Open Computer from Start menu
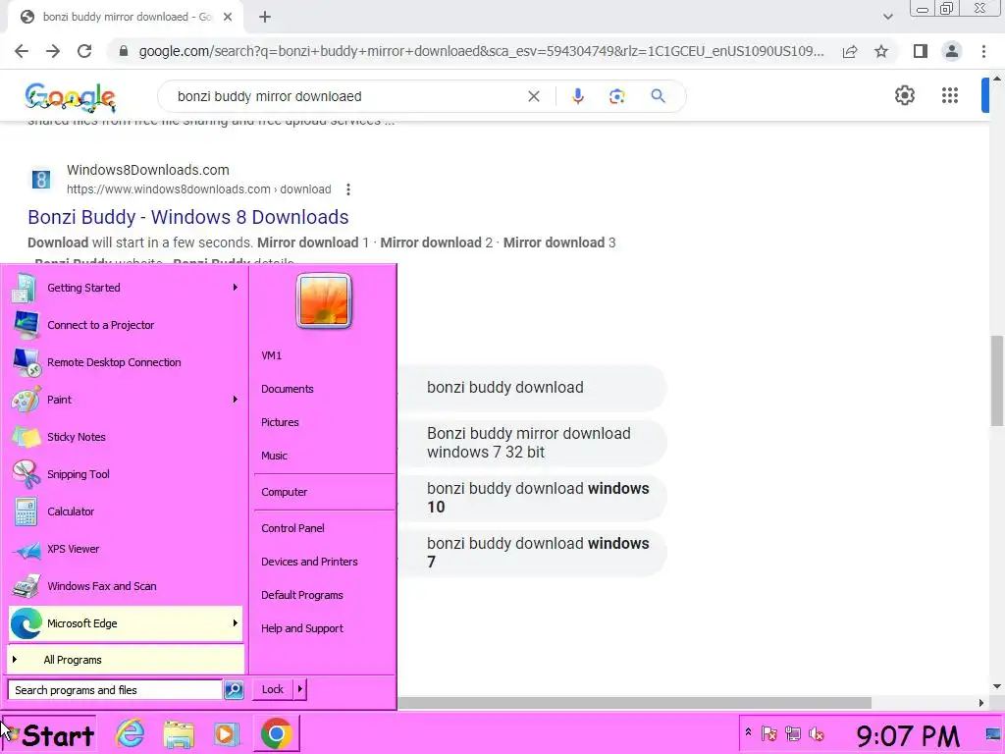Viewport: 1005px width, 754px height. [x=324, y=492]
